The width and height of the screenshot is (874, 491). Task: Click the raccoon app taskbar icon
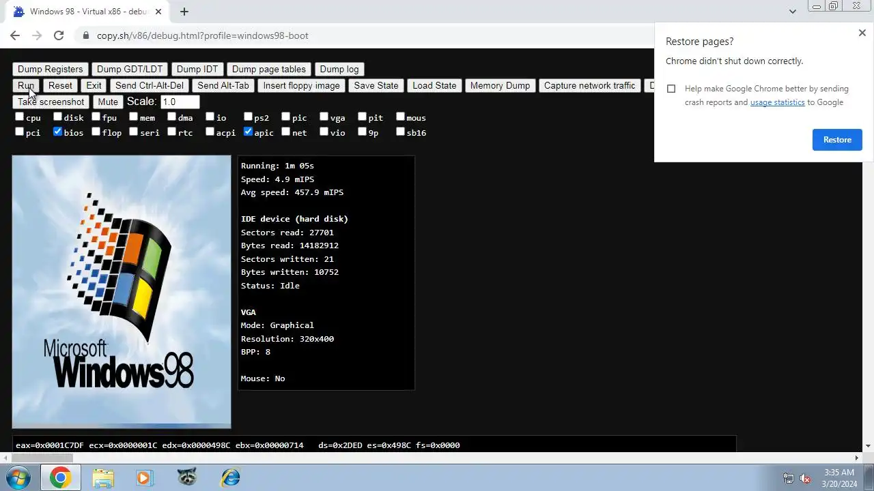(x=187, y=477)
